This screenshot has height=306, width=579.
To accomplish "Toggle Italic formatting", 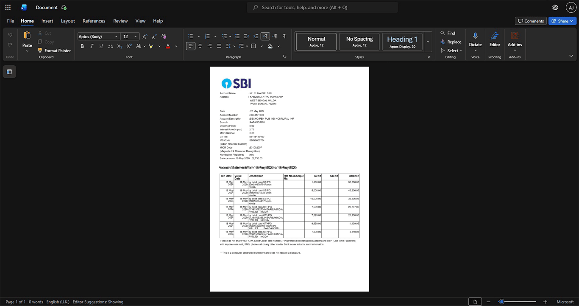I will pyautogui.click(x=92, y=46).
